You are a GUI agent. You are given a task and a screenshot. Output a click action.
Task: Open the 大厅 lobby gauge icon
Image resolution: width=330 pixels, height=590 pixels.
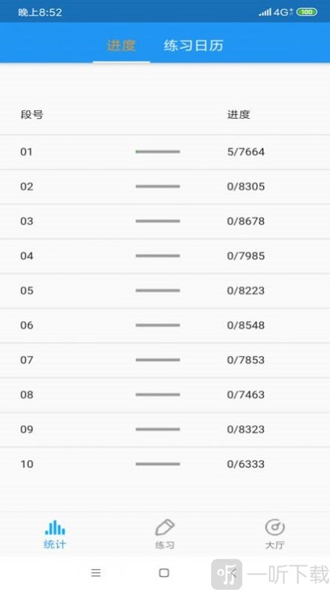(275, 527)
